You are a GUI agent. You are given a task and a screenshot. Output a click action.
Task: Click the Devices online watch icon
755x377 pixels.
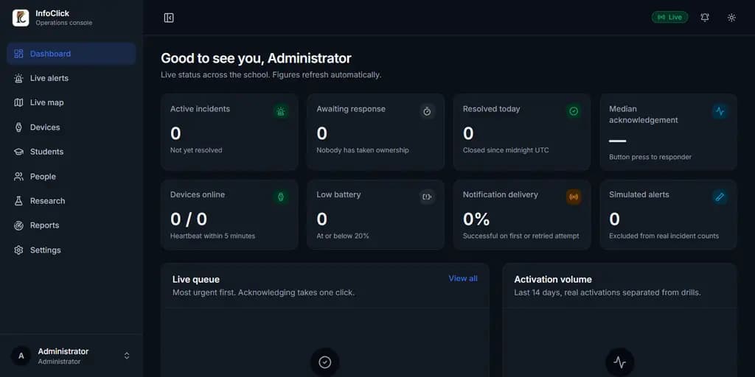click(281, 197)
